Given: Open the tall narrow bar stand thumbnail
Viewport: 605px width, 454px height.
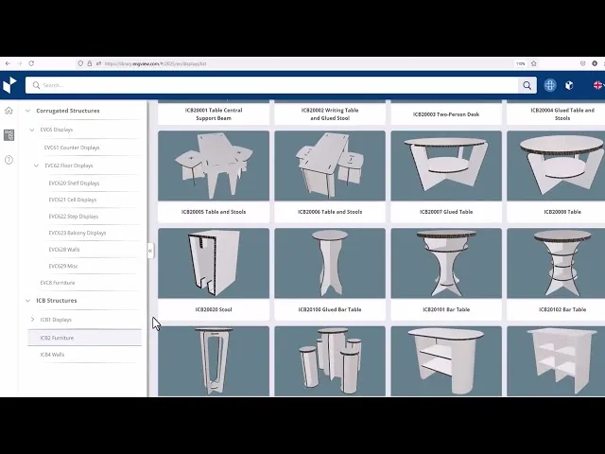Looking at the screenshot, I should tap(214, 361).
